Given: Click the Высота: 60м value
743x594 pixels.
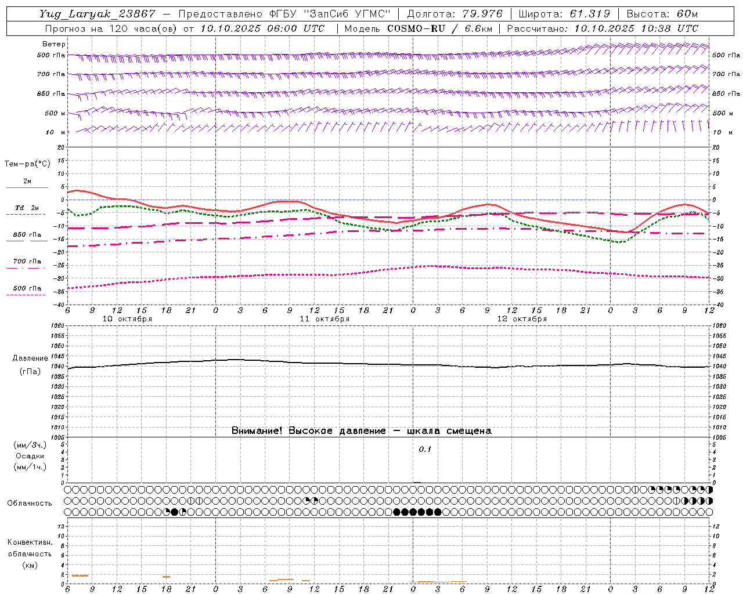Looking at the screenshot, I should pyautogui.click(x=661, y=14).
